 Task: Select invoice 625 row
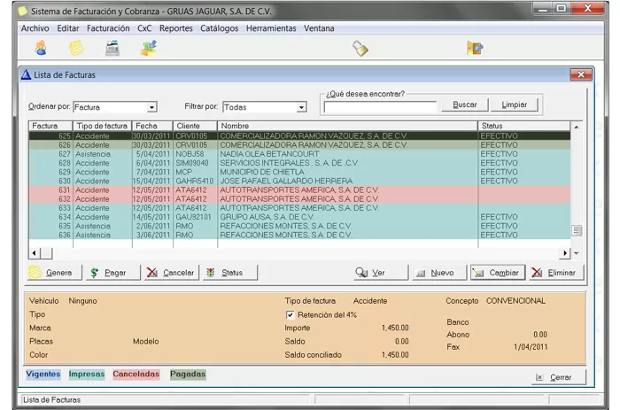299,136
